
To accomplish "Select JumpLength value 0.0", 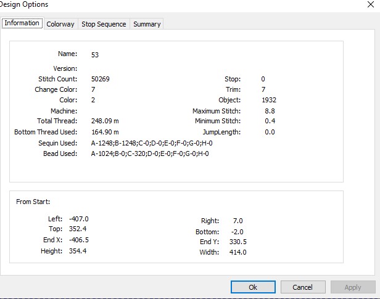I will tap(270, 132).
